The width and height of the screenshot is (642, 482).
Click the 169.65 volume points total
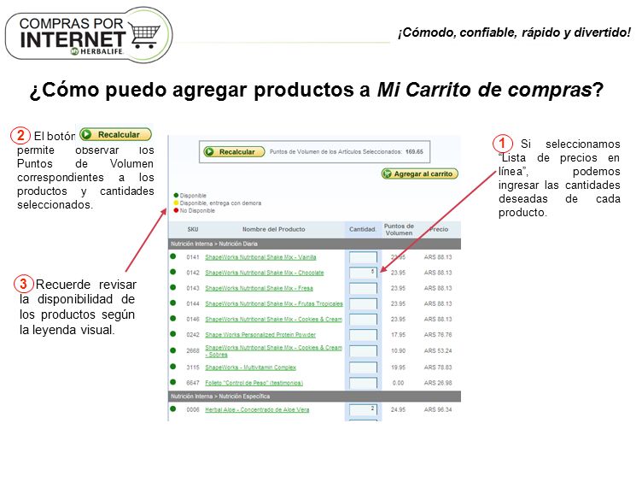(x=414, y=151)
